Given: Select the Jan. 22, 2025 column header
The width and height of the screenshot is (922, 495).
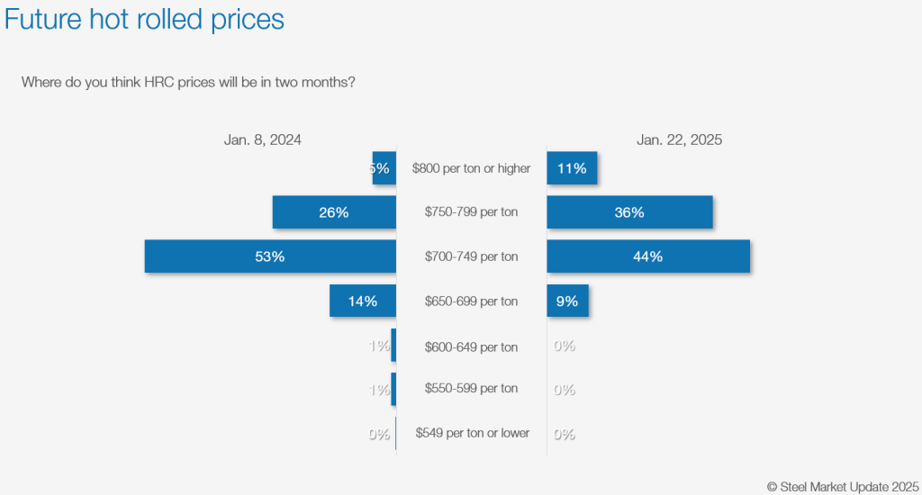Looking at the screenshot, I should pos(679,140).
